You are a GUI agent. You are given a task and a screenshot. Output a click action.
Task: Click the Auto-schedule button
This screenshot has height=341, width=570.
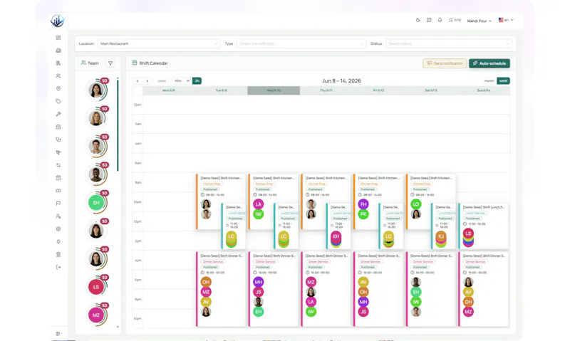(489, 63)
